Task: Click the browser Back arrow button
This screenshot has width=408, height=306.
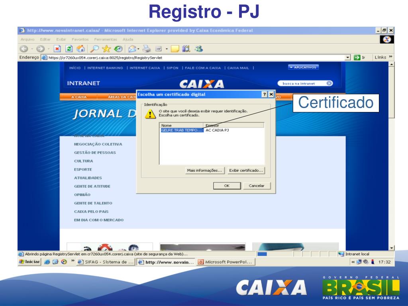Action: pyautogui.click(x=24, y=49)
